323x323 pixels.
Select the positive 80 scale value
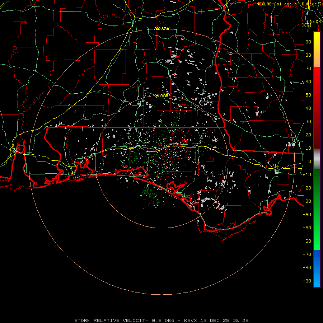(x=308, y=55)
